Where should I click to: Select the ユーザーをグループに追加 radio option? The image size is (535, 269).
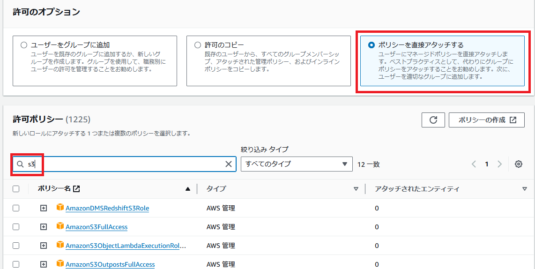[23, 45]
